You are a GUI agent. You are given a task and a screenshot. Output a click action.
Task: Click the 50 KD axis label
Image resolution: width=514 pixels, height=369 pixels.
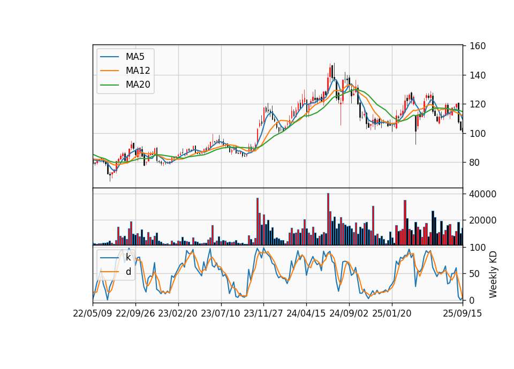point(475,274)
